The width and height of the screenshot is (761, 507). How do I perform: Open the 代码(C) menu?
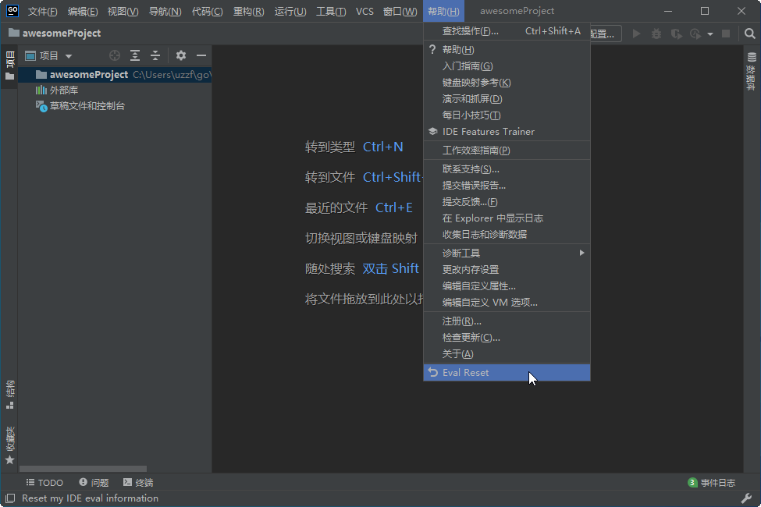click(208, 11)
